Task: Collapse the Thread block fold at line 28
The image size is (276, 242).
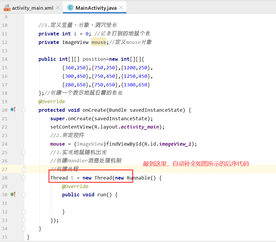Action: coord(24,178)
